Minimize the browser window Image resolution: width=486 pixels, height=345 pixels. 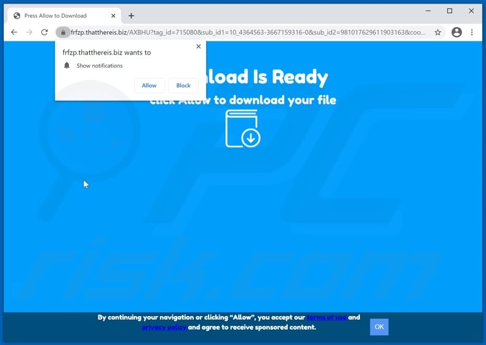(x=428, y=11)
